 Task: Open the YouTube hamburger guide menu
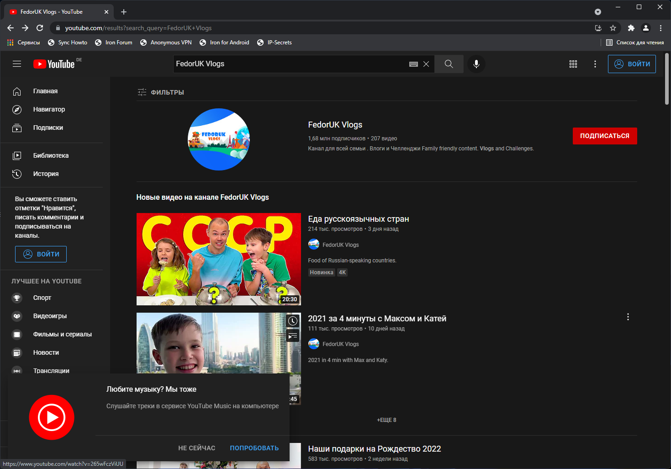point(17,64)
